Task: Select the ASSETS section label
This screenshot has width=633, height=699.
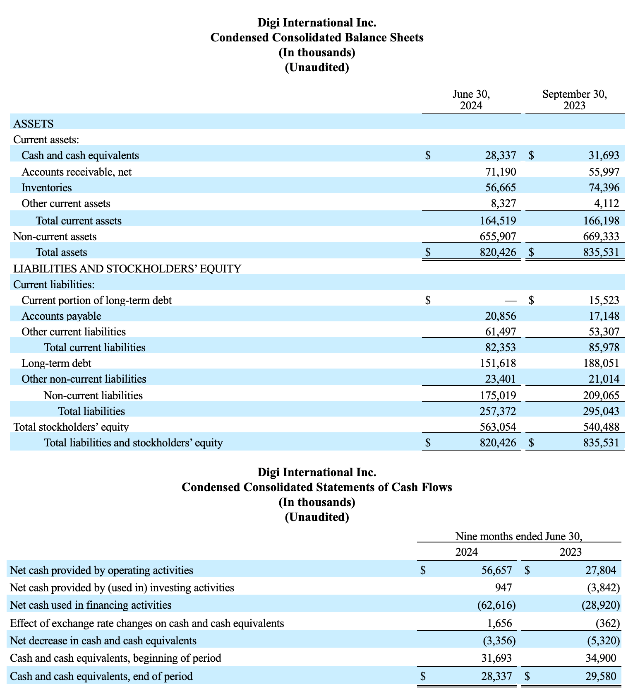Action: (34, 124)
